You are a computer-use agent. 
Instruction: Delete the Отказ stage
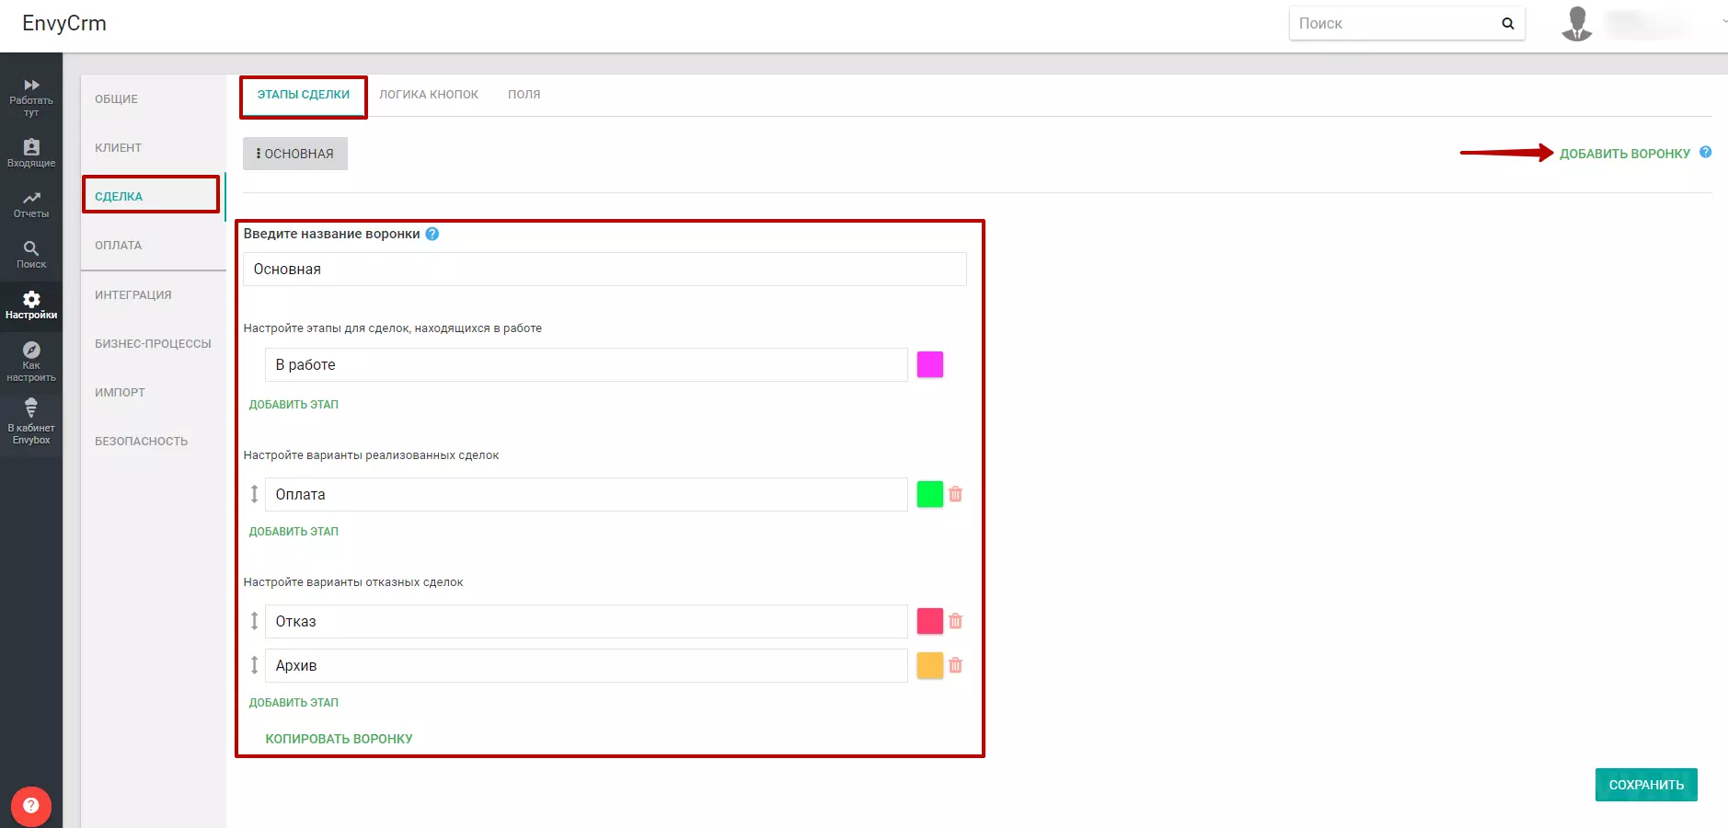[x=956, y=621]
